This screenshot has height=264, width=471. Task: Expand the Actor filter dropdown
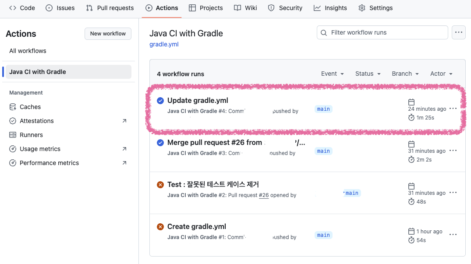pos(441,74)
